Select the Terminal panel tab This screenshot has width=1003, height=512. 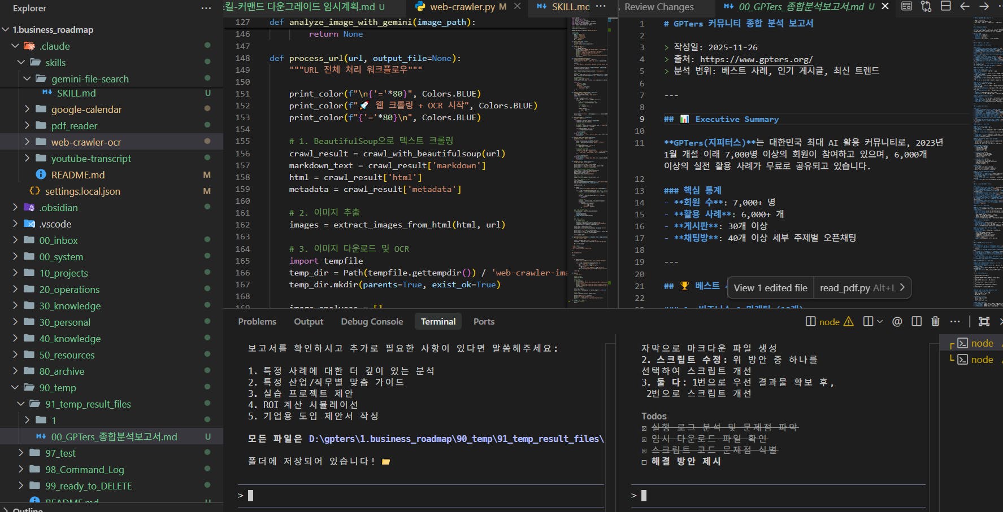[x=438, y=322]
